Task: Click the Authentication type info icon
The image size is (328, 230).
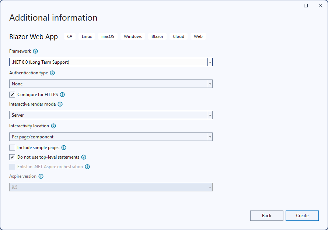Action: (x=52, y=73)
